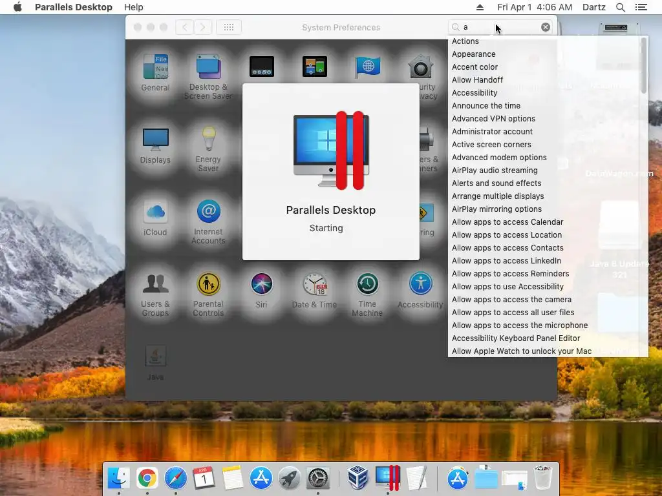The image size is (662, 496).
Task: Choose "Accent color" in search results
Action: [475, 67]
